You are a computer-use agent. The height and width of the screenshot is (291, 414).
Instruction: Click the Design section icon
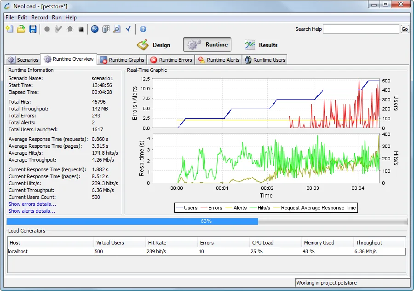(x=143, y=45)
